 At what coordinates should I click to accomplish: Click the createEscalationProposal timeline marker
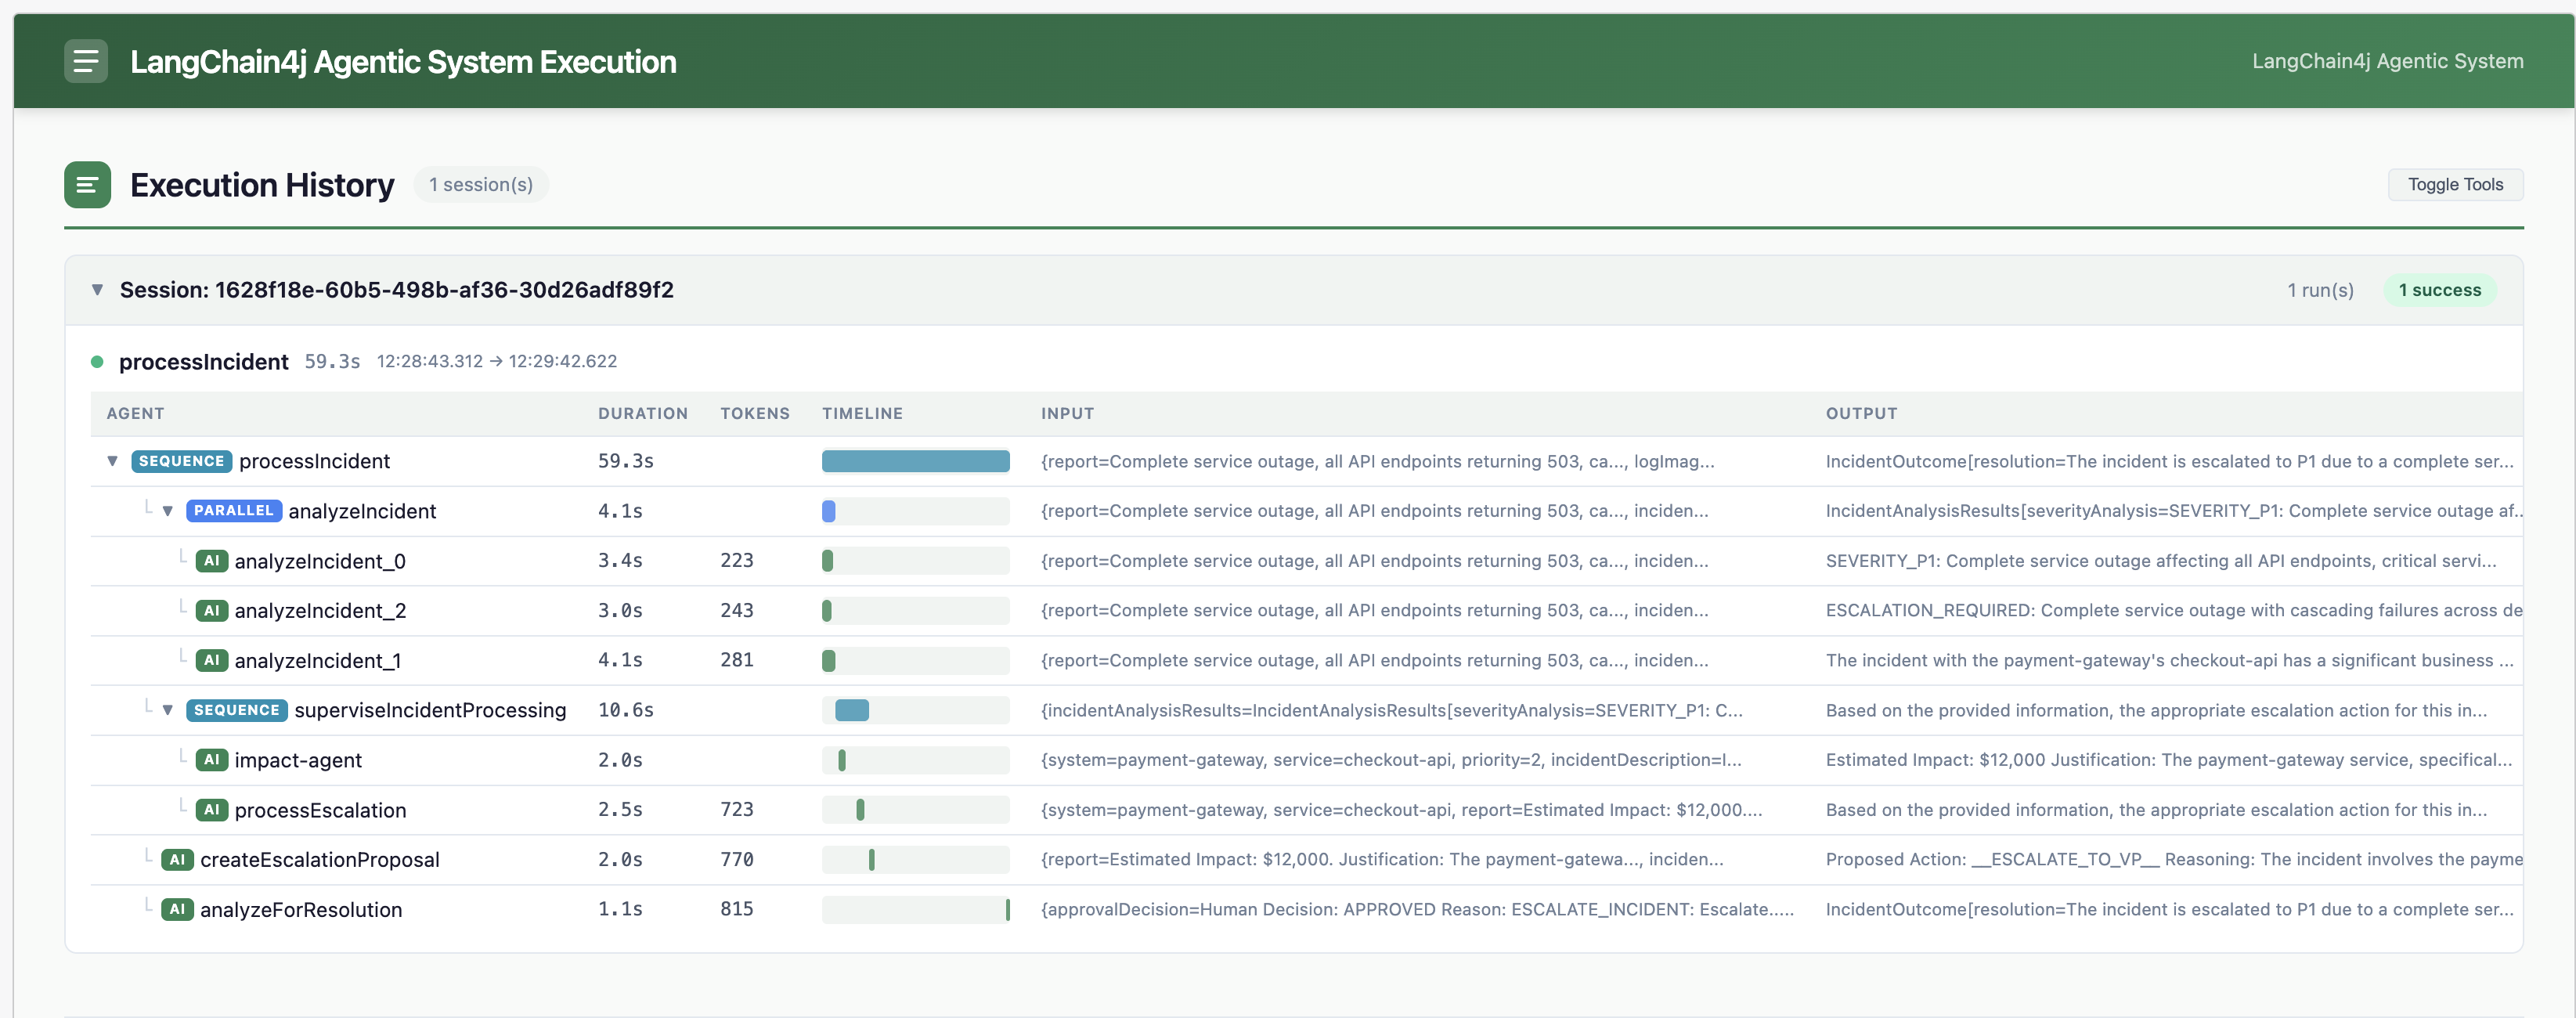pos(871,860)
